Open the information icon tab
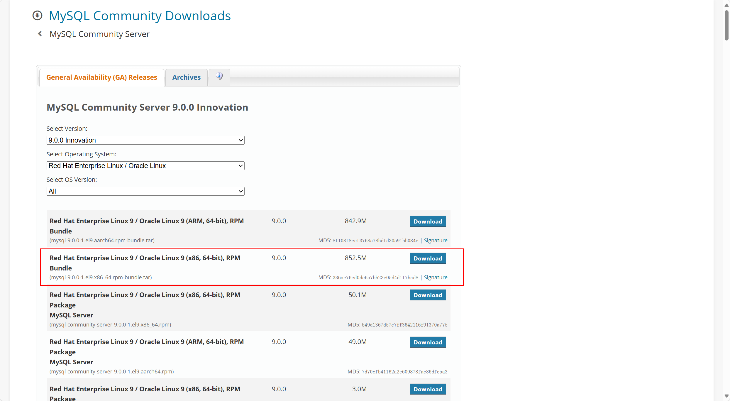730x401 pixels. coord(219,77)
